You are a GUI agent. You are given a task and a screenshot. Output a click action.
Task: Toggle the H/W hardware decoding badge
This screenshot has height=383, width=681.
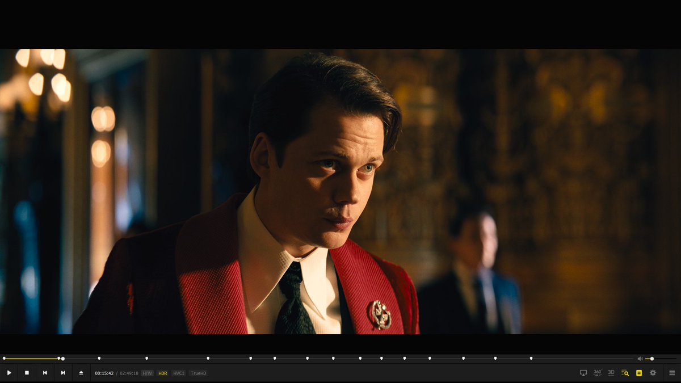[147, 373]
